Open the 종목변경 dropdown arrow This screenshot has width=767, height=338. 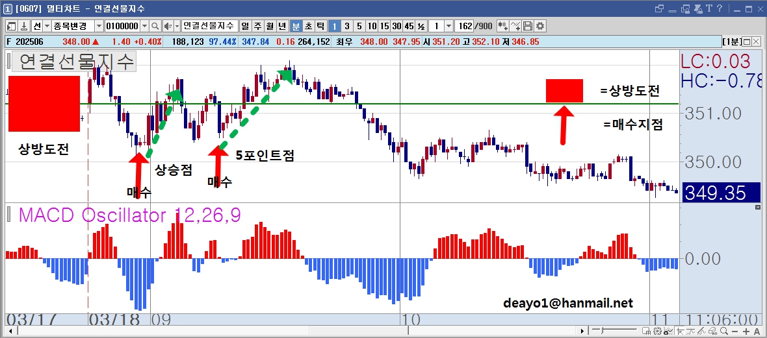pyautogui.click(x=99, y=26)
